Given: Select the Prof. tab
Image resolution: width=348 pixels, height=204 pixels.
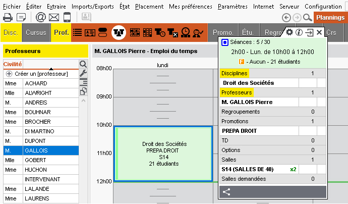Looking at the screenshot, I should point(61,32).
